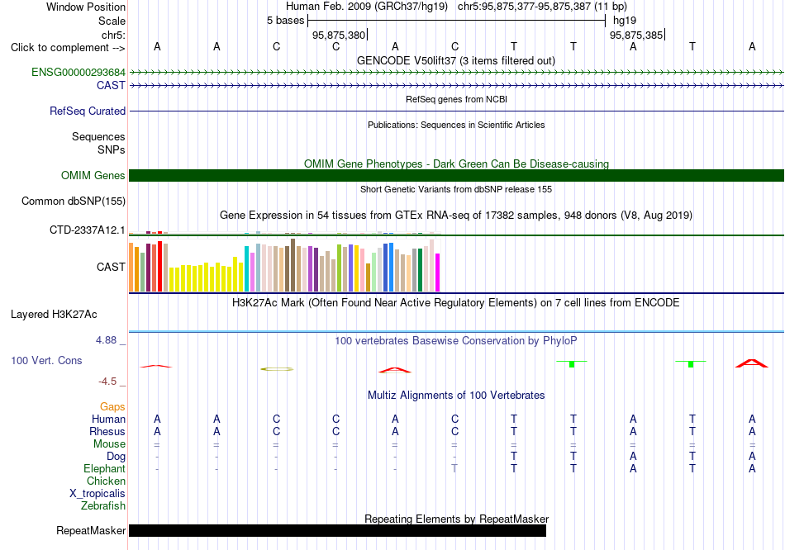The height and width of the screenshot is (550, 785).
Task: Click the '5 bases' scale bar label
Action: [x=285, y=21]
